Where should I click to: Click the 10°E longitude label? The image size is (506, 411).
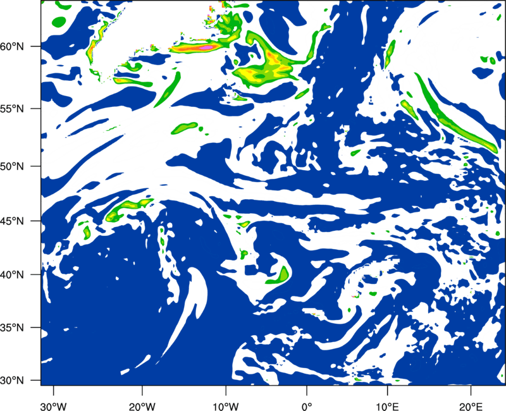(x=387, y=407)
